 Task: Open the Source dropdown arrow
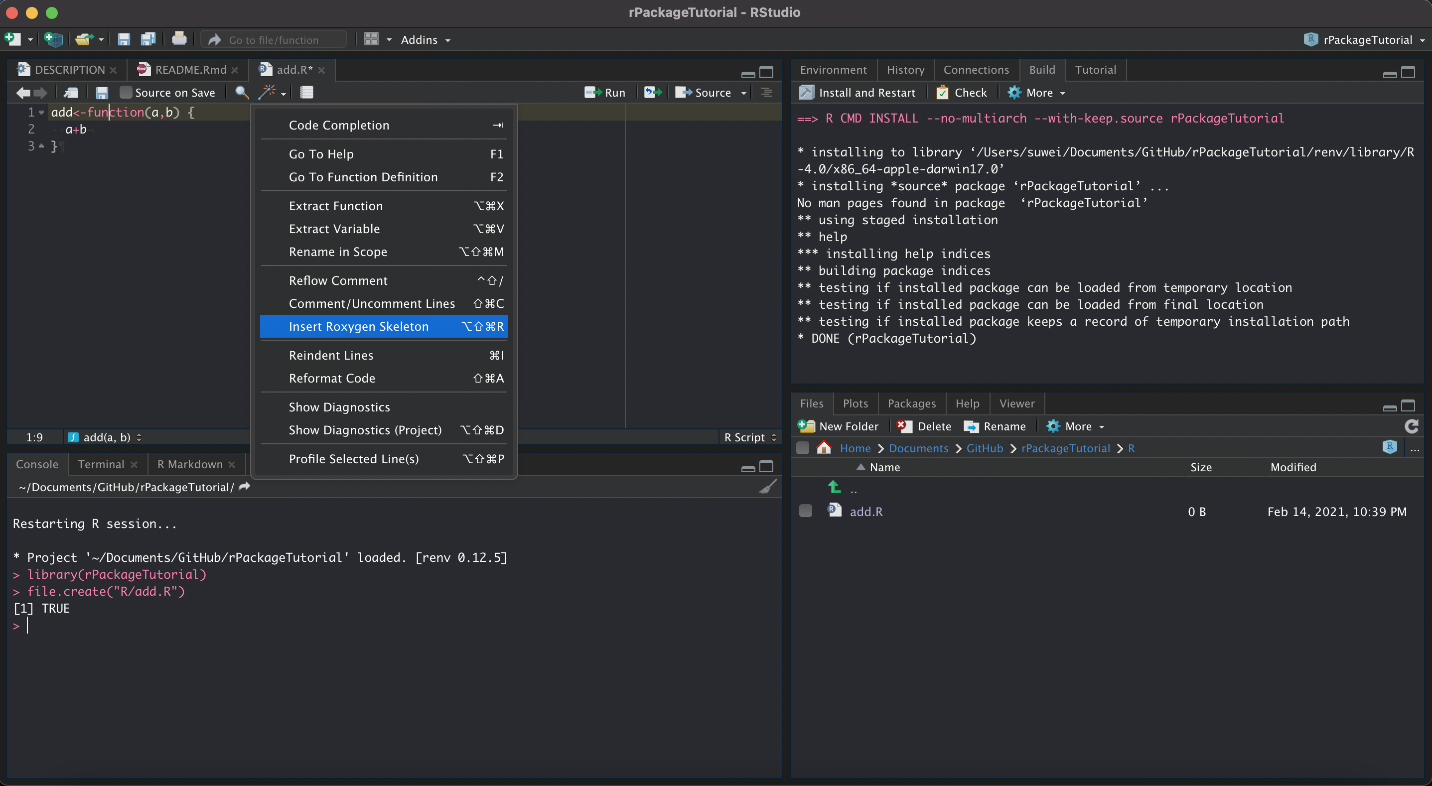(744, 92)
